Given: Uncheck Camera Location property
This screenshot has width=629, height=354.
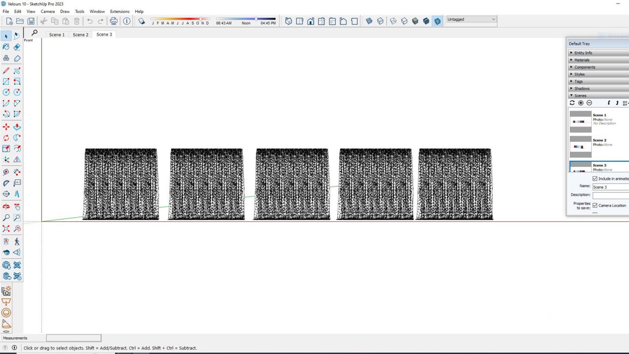Looking at the screenshot, I should [x=595, y=205].
